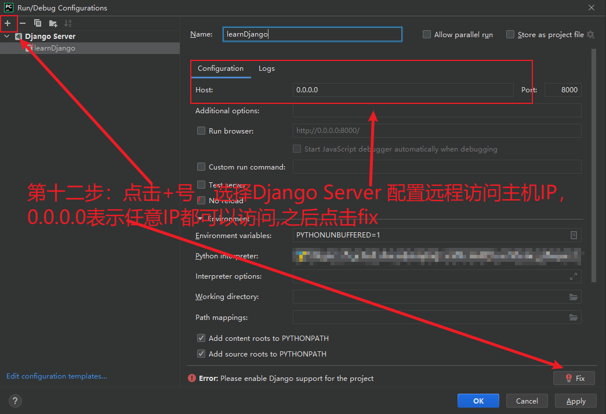
Task: Click the red error indicator icon
Action: pyautogui.click(x=192, y=378)
